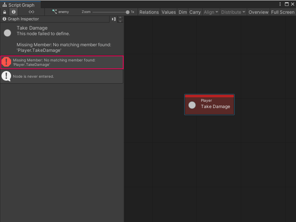Toggle the Carry option
Screen dimensions: 296x222
195,12
